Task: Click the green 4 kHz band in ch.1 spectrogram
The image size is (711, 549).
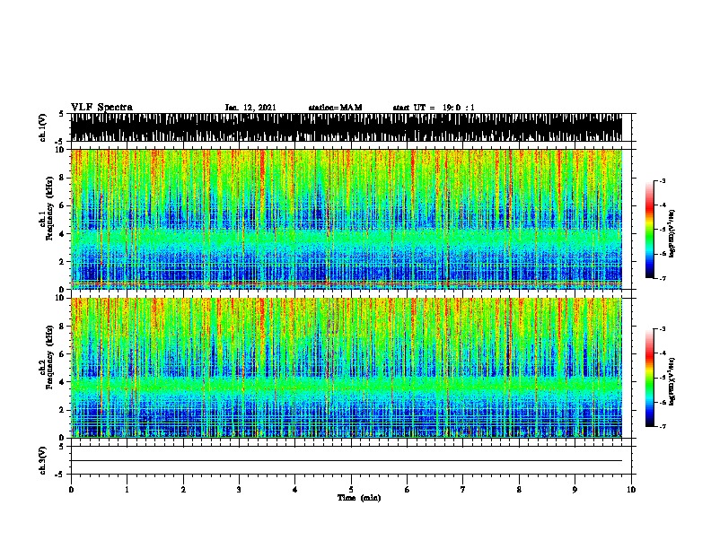Action: point(347,238)
